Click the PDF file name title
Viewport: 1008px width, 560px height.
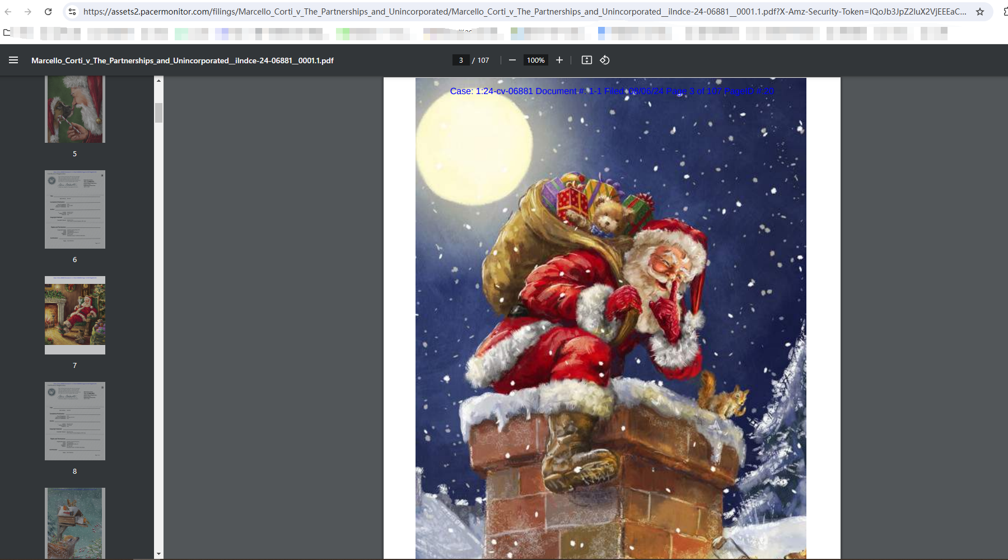pos(183,60)
